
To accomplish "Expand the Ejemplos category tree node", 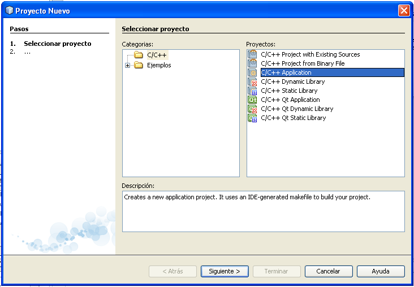I will tap(127, 65).
